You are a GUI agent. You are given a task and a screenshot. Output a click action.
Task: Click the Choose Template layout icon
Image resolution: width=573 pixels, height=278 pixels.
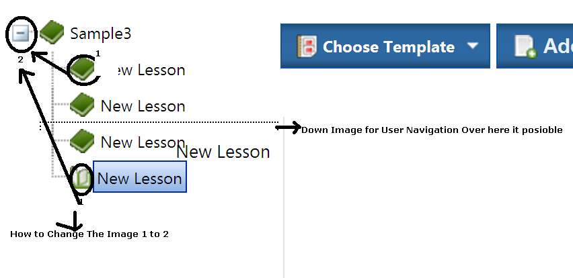pyautogui.click(x=307, y=46)
